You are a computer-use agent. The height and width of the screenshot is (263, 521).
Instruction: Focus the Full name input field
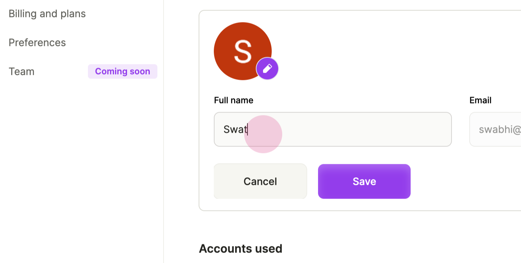pos(333,129)
